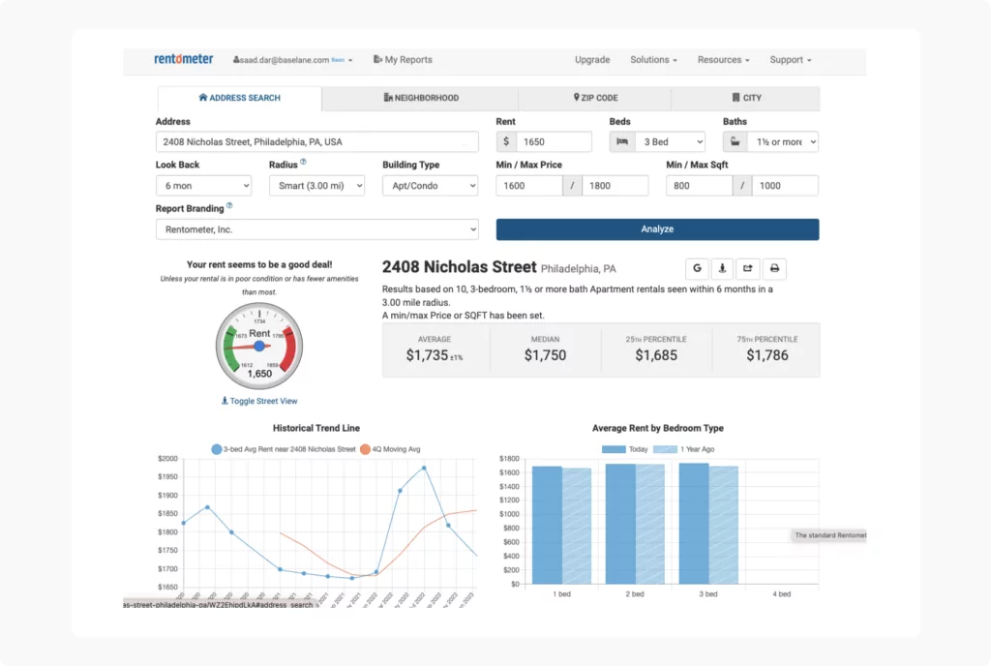Open My Reports
991x666 pixels.
pyautogui.click(x=403, y=59)
